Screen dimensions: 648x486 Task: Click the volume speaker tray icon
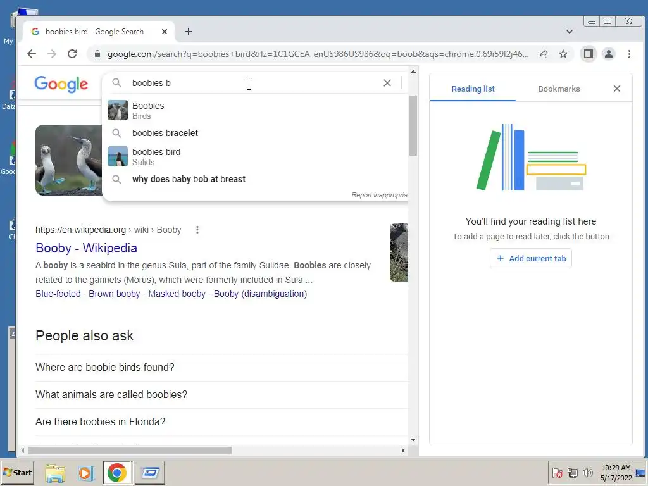pyautogui.click(x=587, y=473)
